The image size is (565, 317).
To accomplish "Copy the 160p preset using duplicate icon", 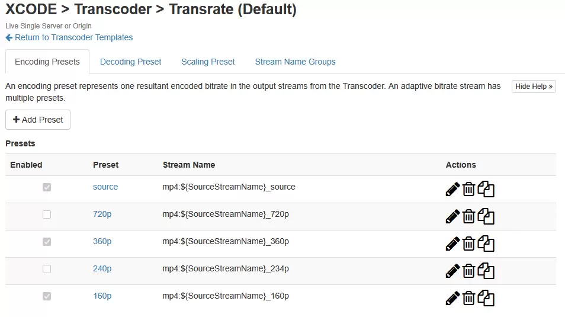I will tap(486, 298).
